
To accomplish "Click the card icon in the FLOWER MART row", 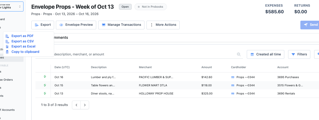I will (233, 85).
